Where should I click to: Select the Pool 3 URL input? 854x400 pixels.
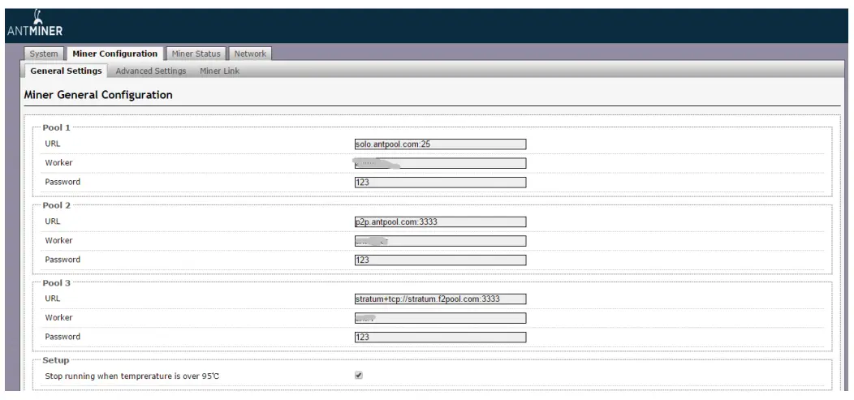coord(440,299)
